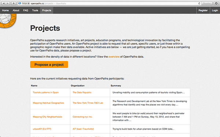This screenshot has height=137, width=220.
Task: Open the About nav item
Action: click(16, 10)
